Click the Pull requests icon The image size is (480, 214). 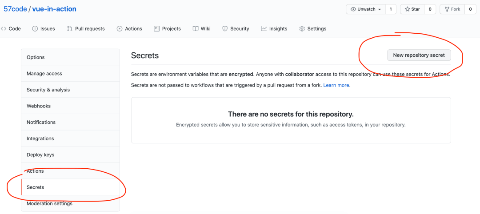click(x=70, y=29)
